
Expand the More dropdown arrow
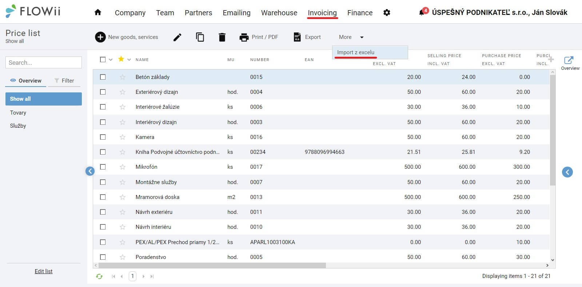362,37
